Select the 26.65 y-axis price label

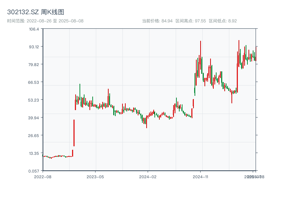(34, 136)
